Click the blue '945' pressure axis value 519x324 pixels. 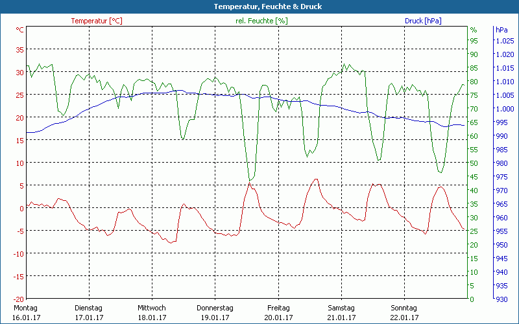[x=501, y=258]
